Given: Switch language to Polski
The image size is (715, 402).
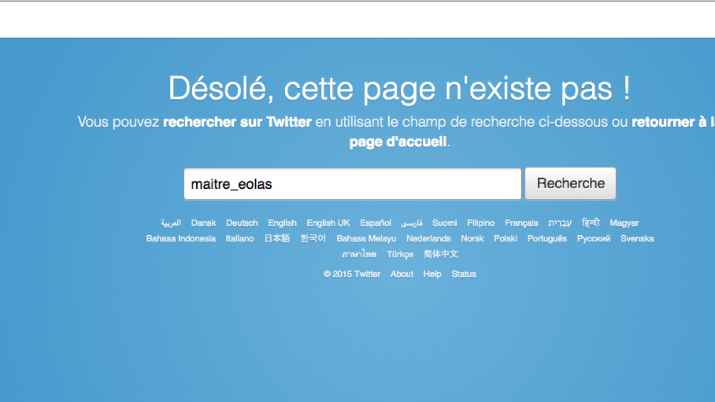Looking at the screenshot, I should 506,239.
